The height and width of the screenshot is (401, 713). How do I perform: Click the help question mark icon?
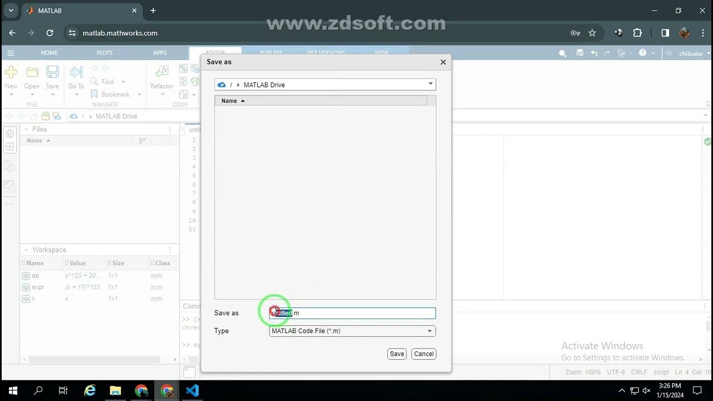click(x=643, y=53)
